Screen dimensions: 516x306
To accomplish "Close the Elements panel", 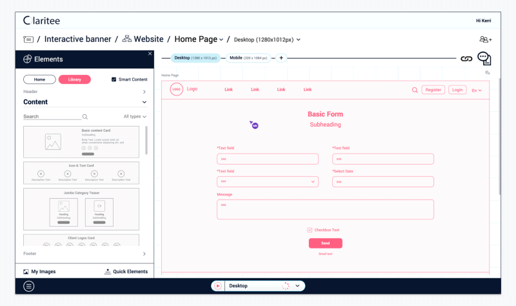I will pyautogui.click(x=150, y=54).
